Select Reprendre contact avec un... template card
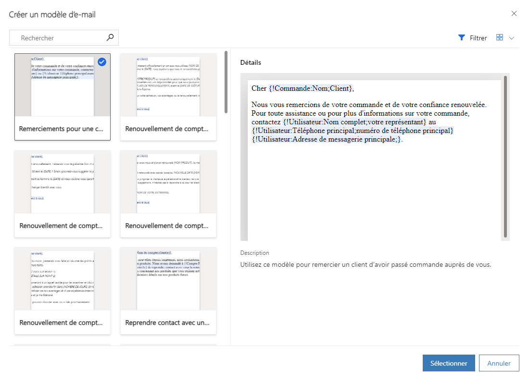The image size is (529, 381). pyautogui.click(x=168, y=291)
